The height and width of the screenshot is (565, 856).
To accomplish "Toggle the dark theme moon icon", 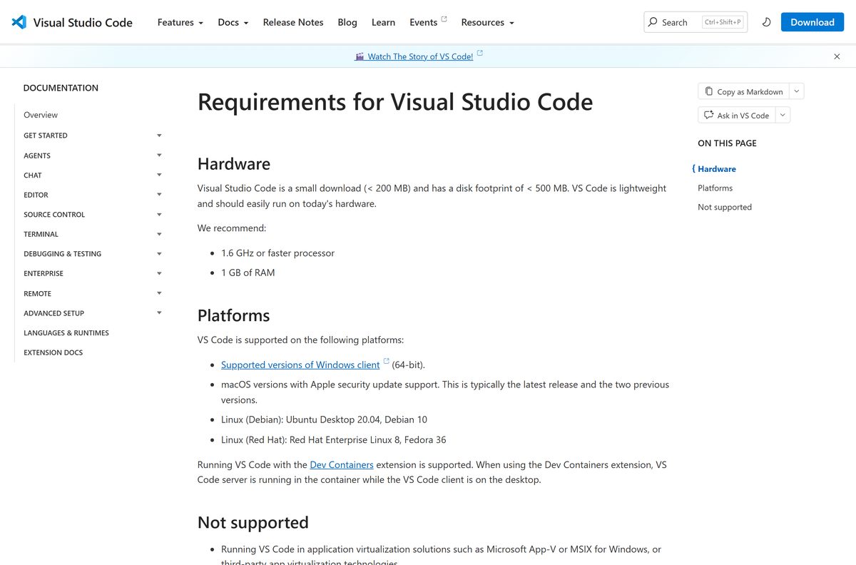I will click(767, 22).
